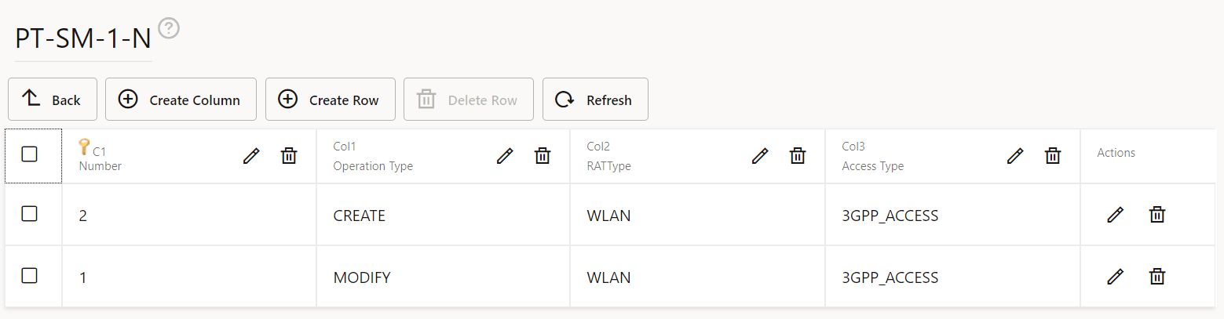Edit the Col1 Operation Type column

505,156
